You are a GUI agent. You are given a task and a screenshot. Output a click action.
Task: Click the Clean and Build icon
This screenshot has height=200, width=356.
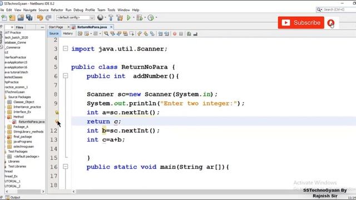tap(120, 18)
